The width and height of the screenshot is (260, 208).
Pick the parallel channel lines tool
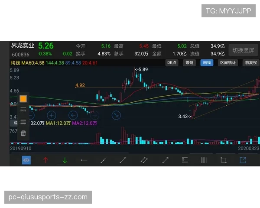(x=144, y=160)
